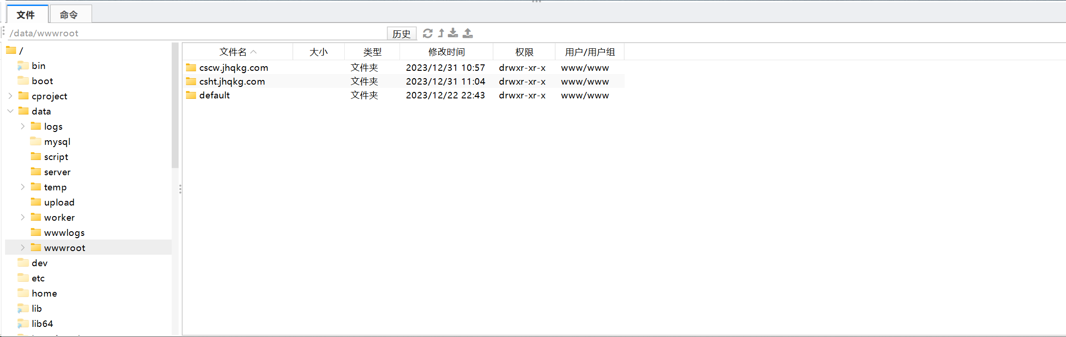1066x337 pixels.
Task: Select the cscw.jhqkg.com folder row
Action: click(x=404, y=68)
